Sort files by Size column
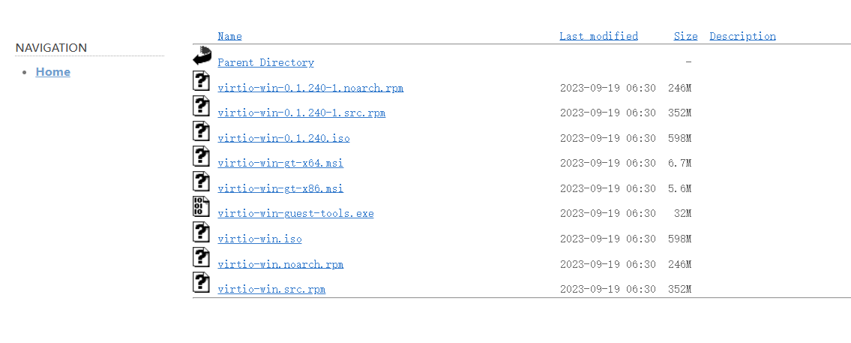This screenshot has width=851, height=343. tap(685, 36)
